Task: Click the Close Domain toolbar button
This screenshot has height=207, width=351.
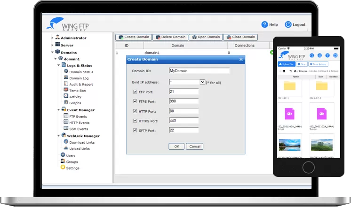Action: point(240,37)
